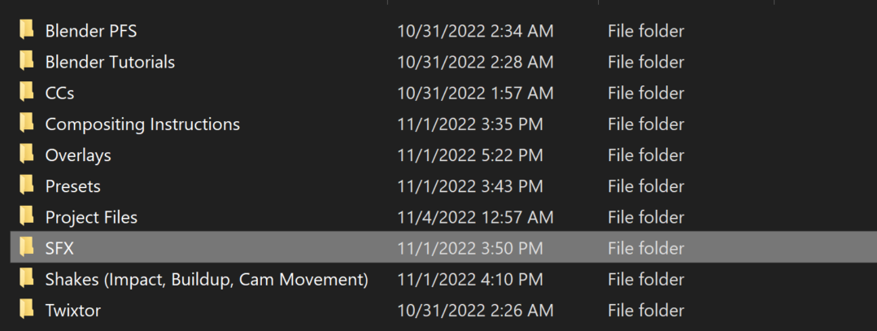This screenshot has width=877, height=331.
Task: Select the Overlays folder name
Action: (78, 155)
